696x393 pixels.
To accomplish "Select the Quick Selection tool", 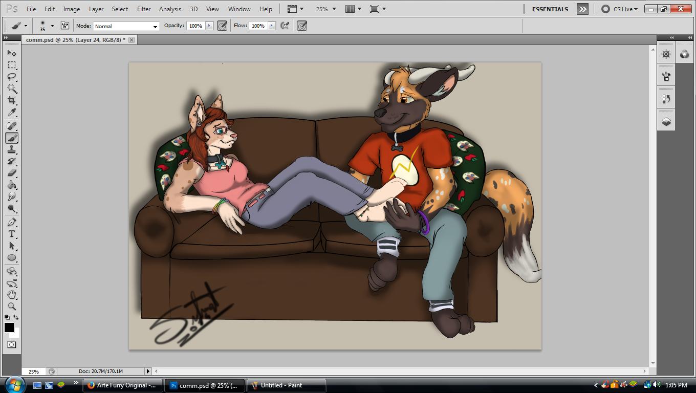I will pyautogui.click(x=12, y=88).
